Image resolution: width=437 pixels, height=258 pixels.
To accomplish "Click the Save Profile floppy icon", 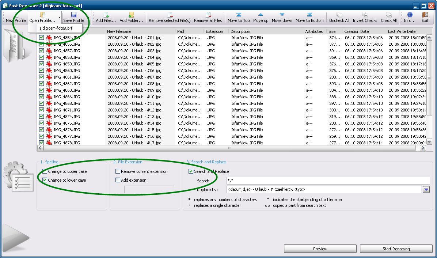I will (73, 15).
